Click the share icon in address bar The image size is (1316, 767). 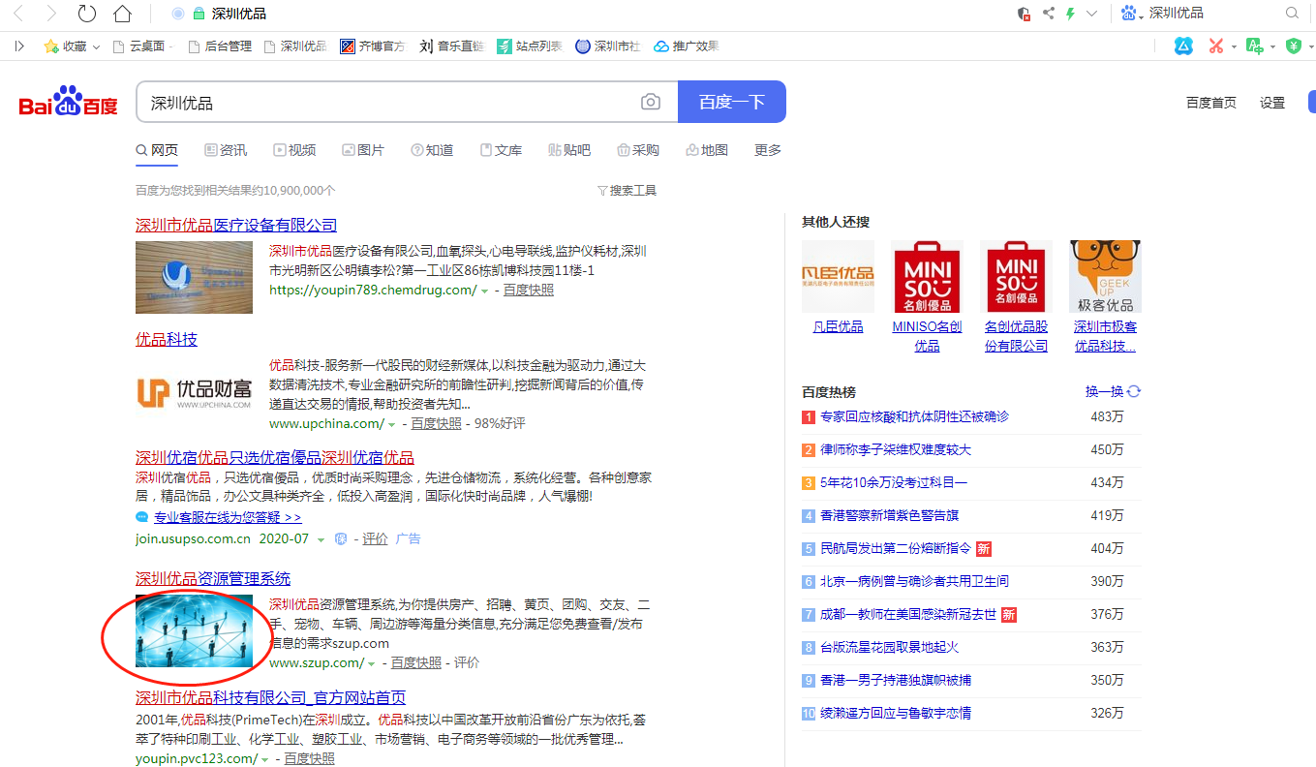pyautogui.click(x=1048, y=14)
